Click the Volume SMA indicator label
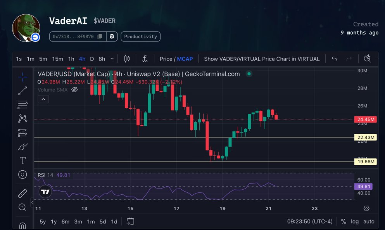Screen dimensions: 385x230 pos(53,90)
